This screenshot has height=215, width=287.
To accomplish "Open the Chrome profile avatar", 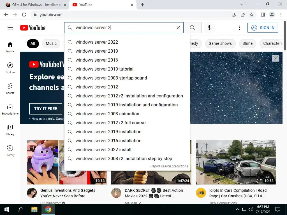I will coord(272,15).
